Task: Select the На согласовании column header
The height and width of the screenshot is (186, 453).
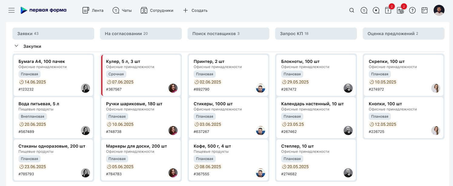Action: pyautogui.click(x=141, y=34)
